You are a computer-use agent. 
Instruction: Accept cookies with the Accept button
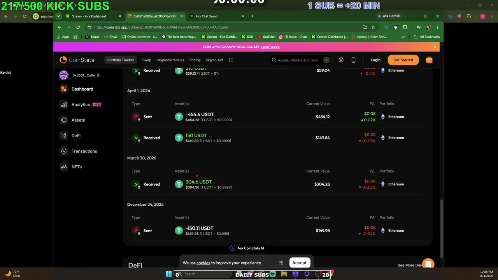point(300,263)
